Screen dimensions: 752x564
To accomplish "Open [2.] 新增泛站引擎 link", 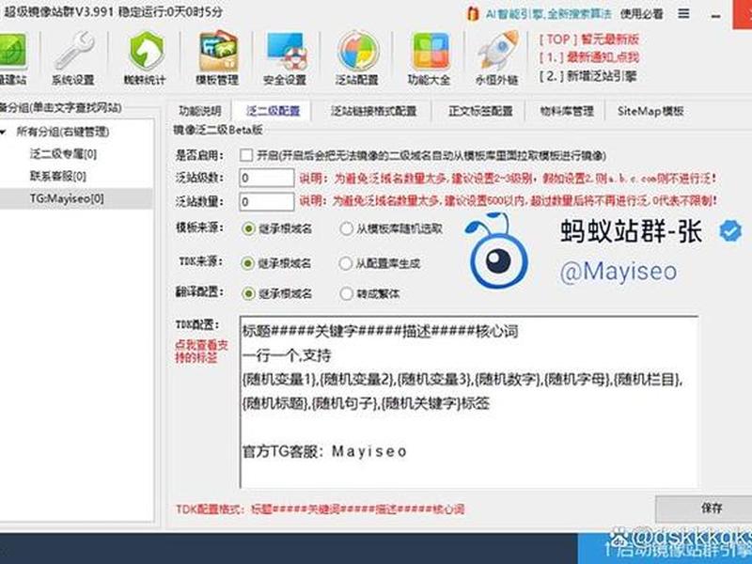I will [x=588, y=76].
